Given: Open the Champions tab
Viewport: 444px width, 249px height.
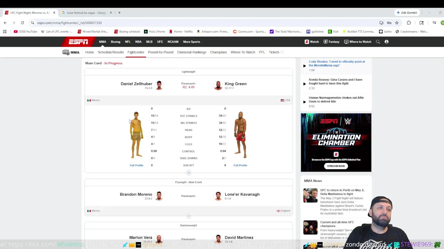Looking at the screenshot, I should click(218, 52).
